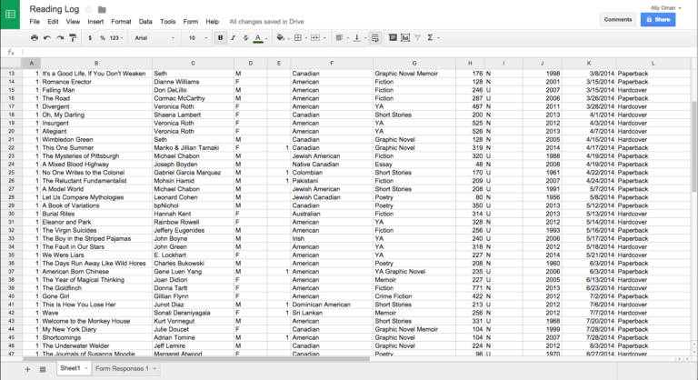Click the insert comment icon
The width and height of the screenshot is (698, 380).
click(x=392, y=38)
